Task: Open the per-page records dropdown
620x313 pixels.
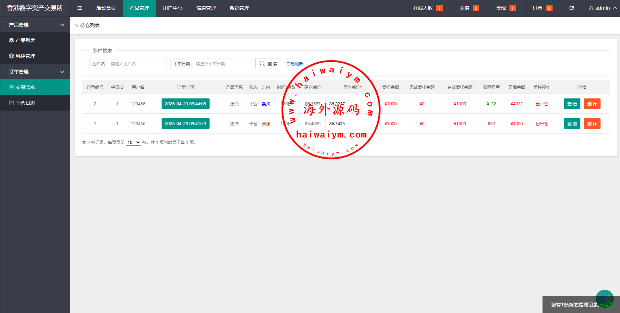Action: click(x=133, y=142)
